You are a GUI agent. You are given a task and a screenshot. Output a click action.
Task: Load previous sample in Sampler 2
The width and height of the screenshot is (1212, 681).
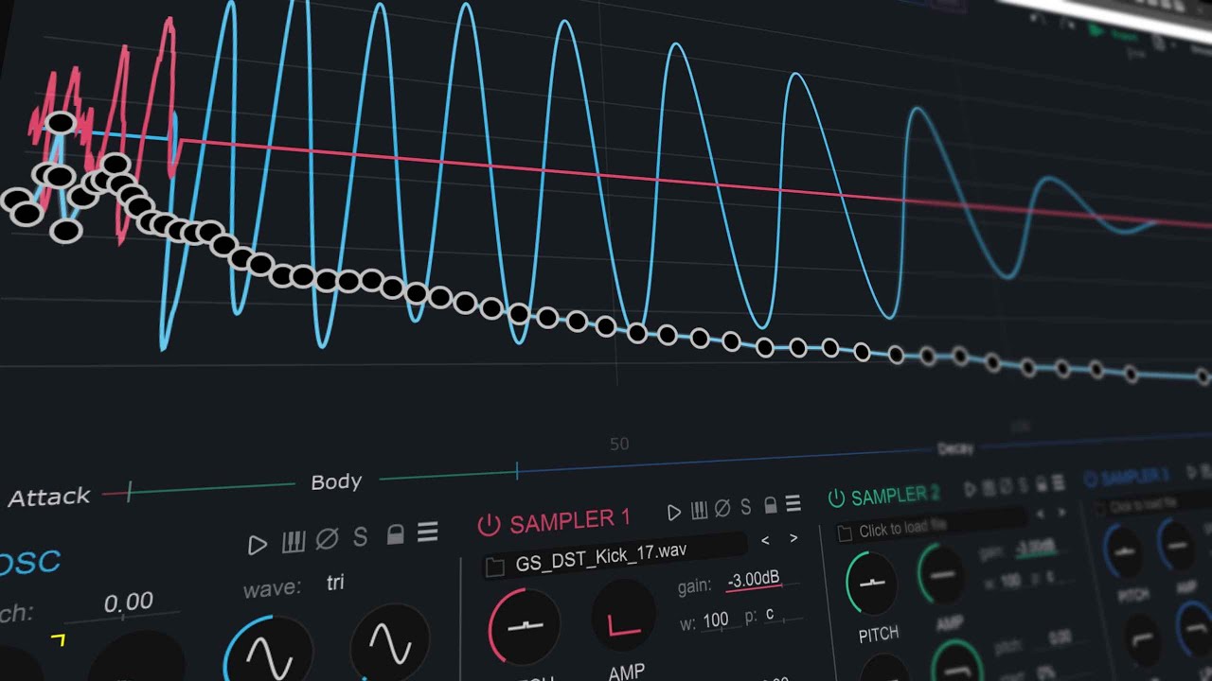tap(1041, 514)
